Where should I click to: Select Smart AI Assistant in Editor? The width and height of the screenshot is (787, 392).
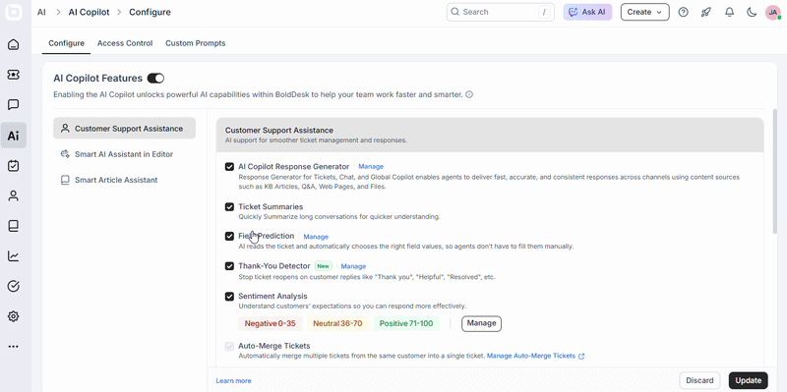click(x=125, y=154)
